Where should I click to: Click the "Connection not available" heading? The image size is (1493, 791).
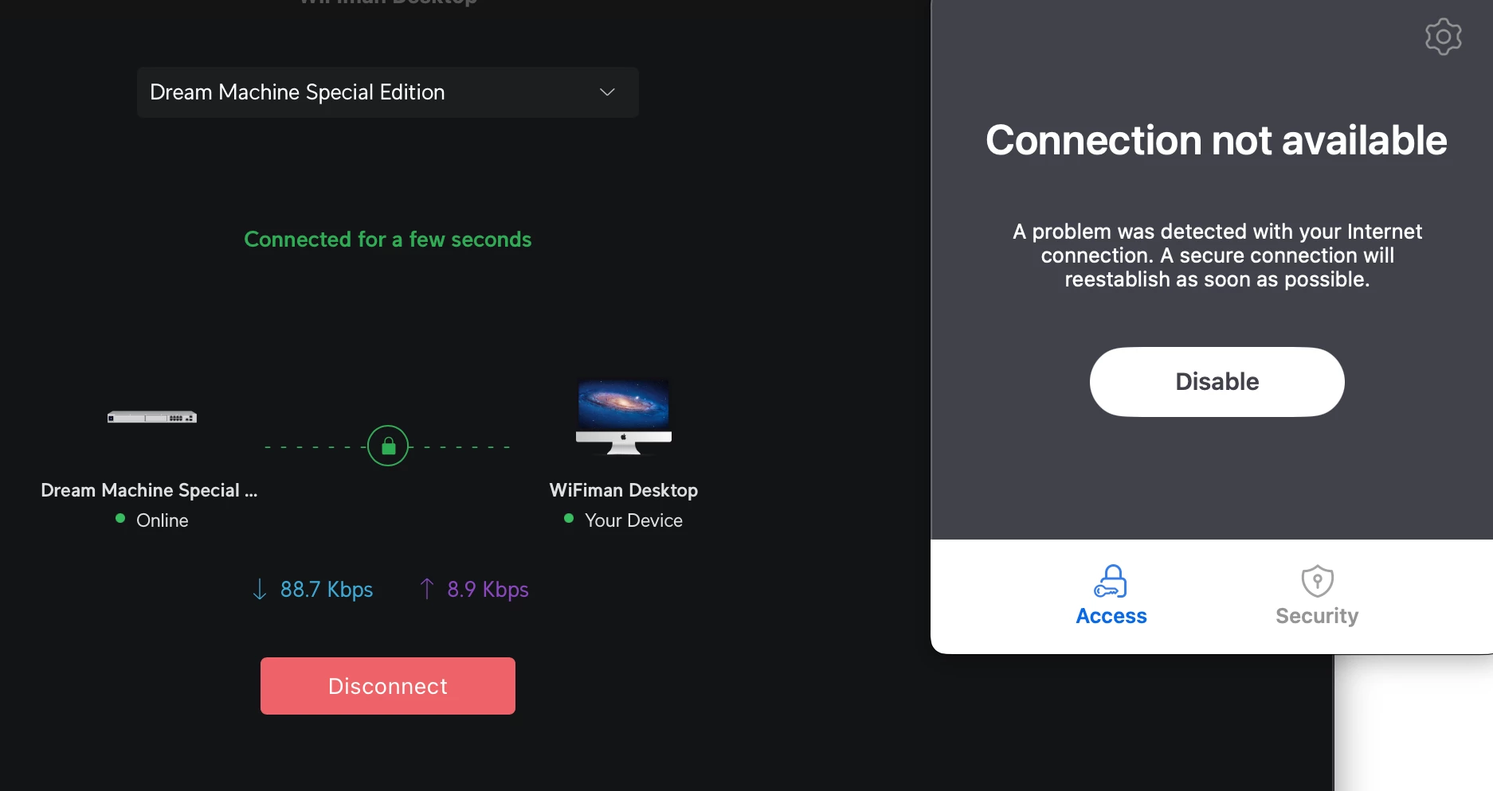click(x=1217, y=141)
